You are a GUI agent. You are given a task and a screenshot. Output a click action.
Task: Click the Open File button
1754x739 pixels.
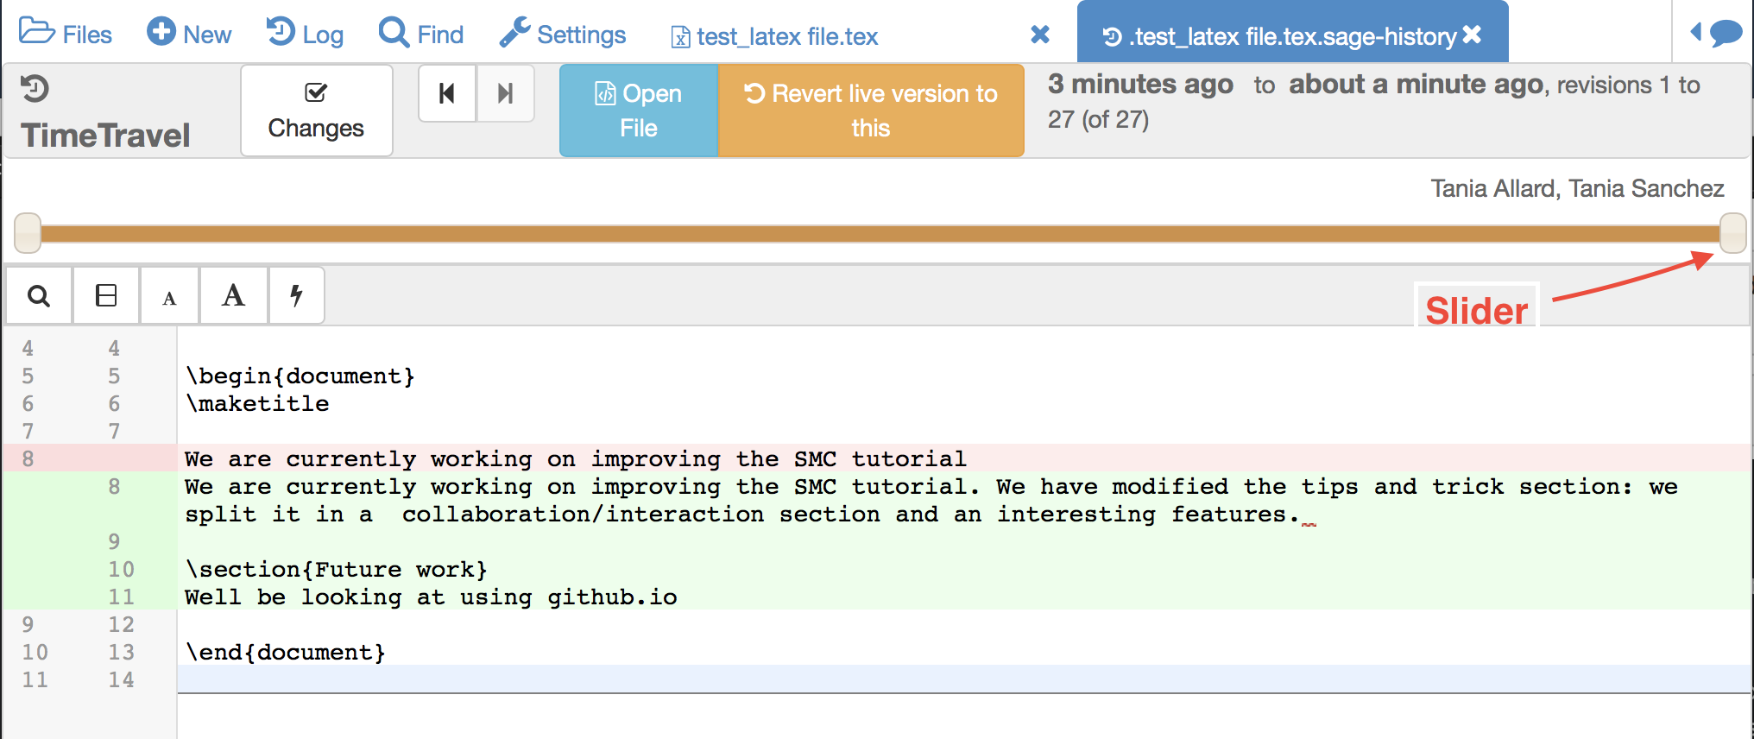[639, 111]
